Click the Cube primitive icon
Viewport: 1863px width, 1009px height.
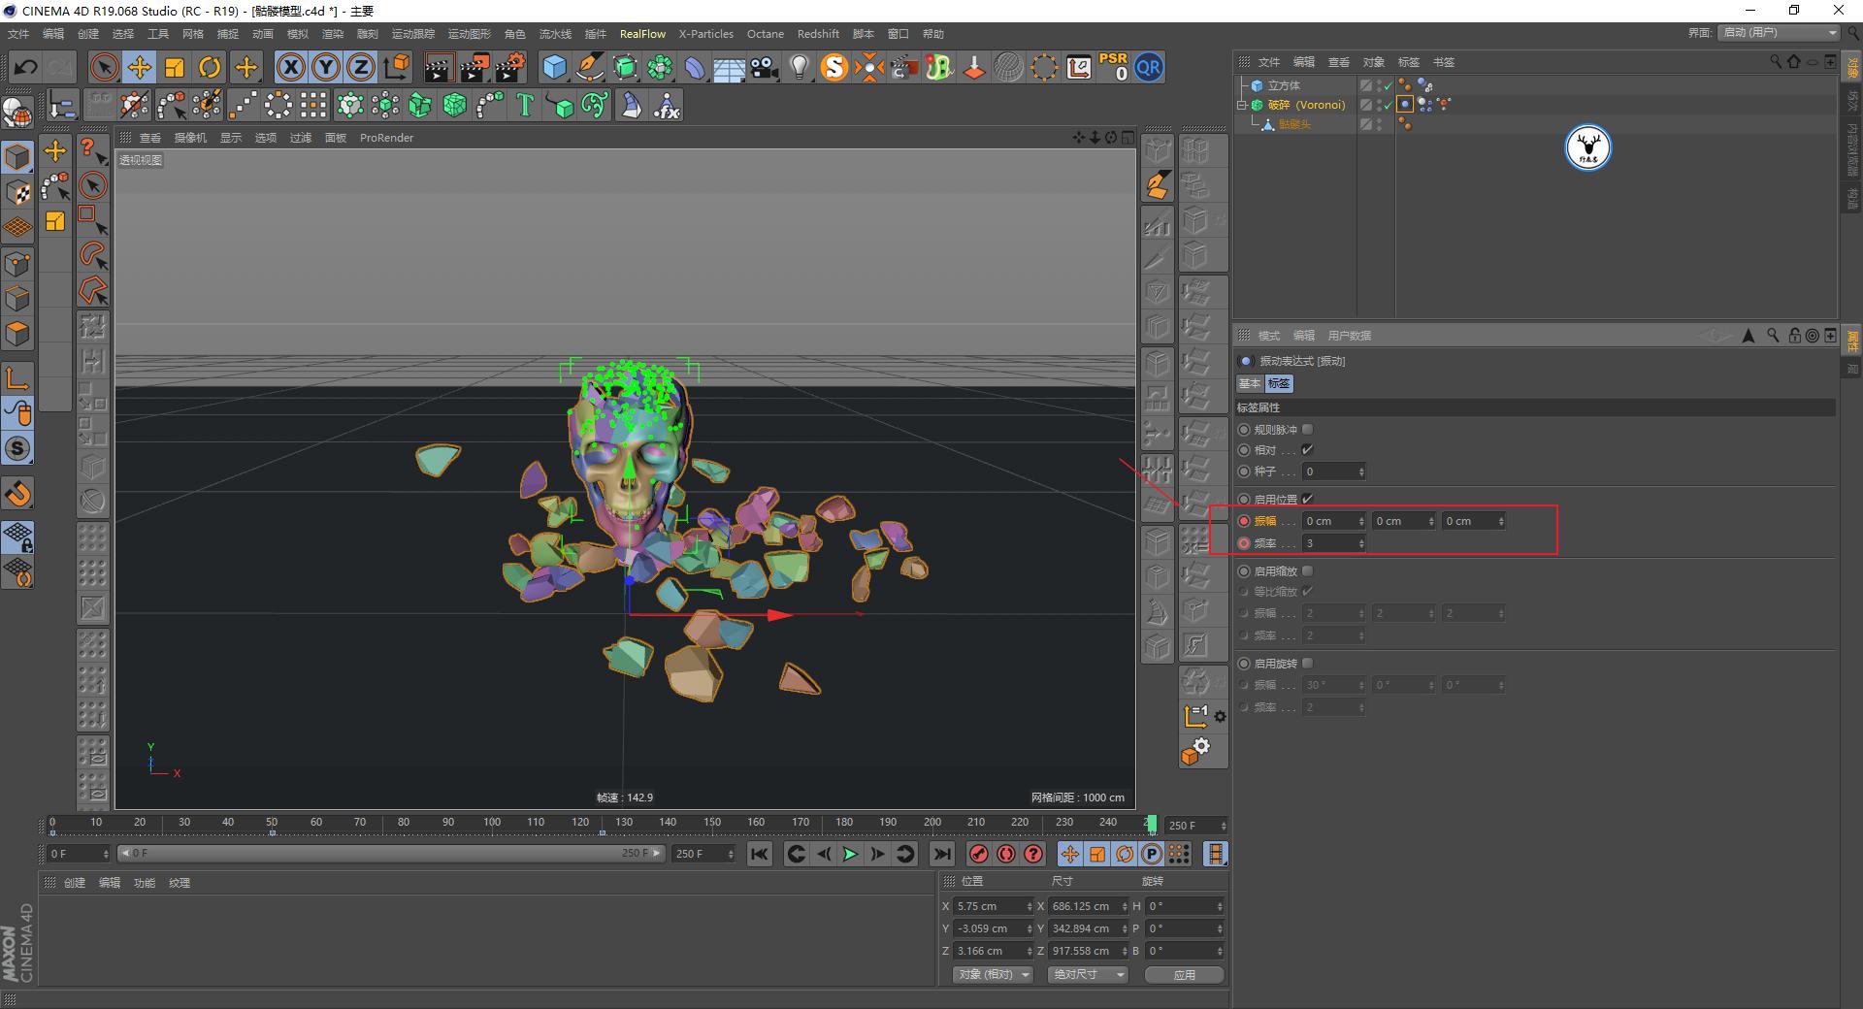point(554,67)
